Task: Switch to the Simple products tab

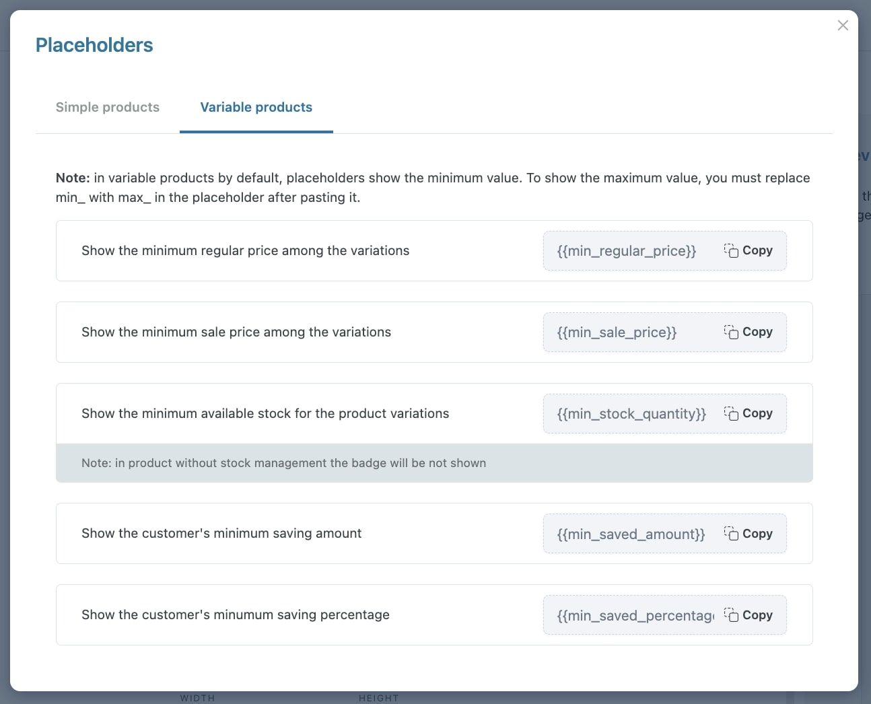Action: pos(108,107)
